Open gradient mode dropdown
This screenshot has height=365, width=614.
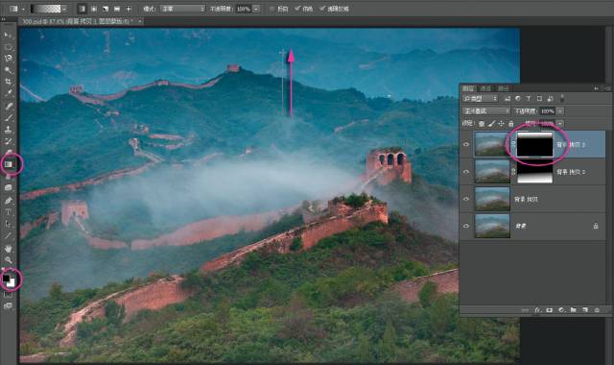point(183,9)
